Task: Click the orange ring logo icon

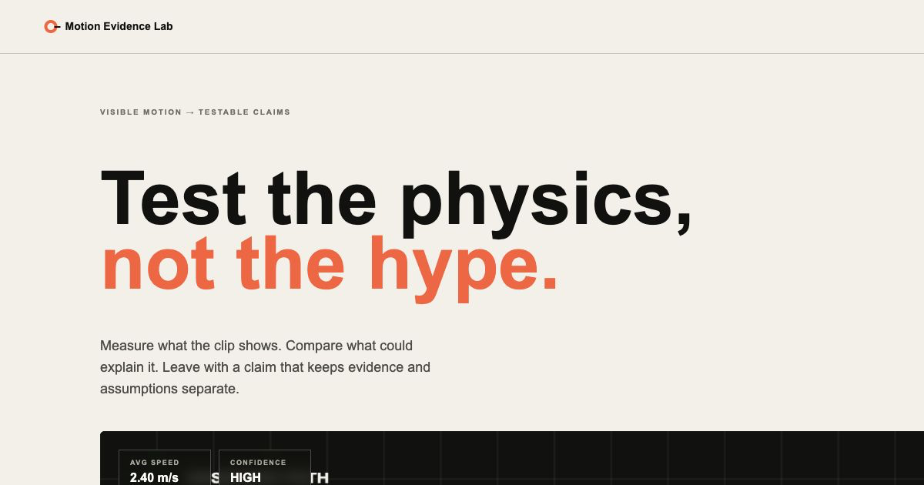Action: coord(52,27)
